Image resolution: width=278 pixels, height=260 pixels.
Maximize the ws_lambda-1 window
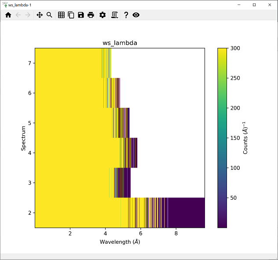coord(254,4)
